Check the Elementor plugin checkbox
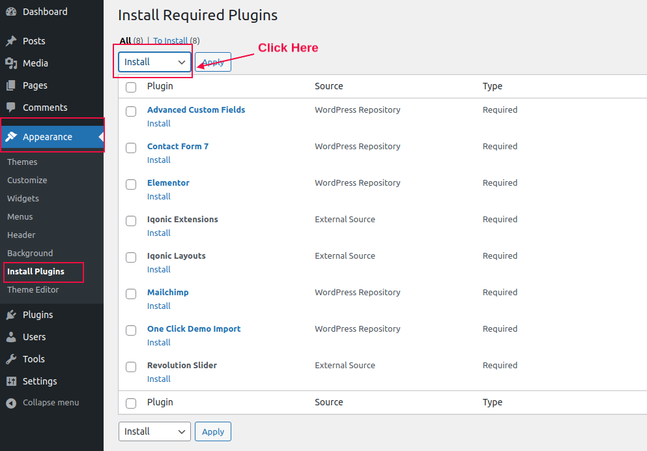Image resolution: width=647 pixels, height=451 pixels. click(x=131, y=184)
